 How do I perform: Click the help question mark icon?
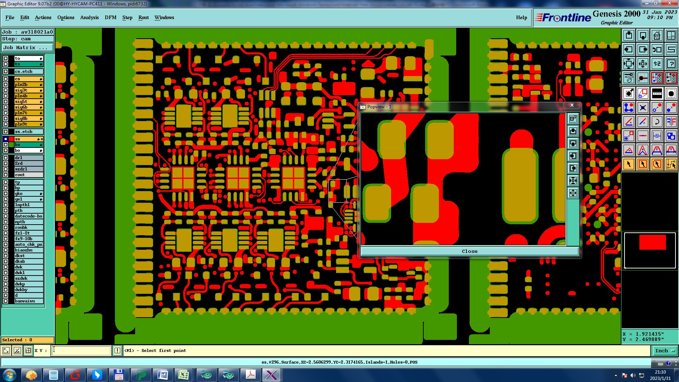coord(671,64)
